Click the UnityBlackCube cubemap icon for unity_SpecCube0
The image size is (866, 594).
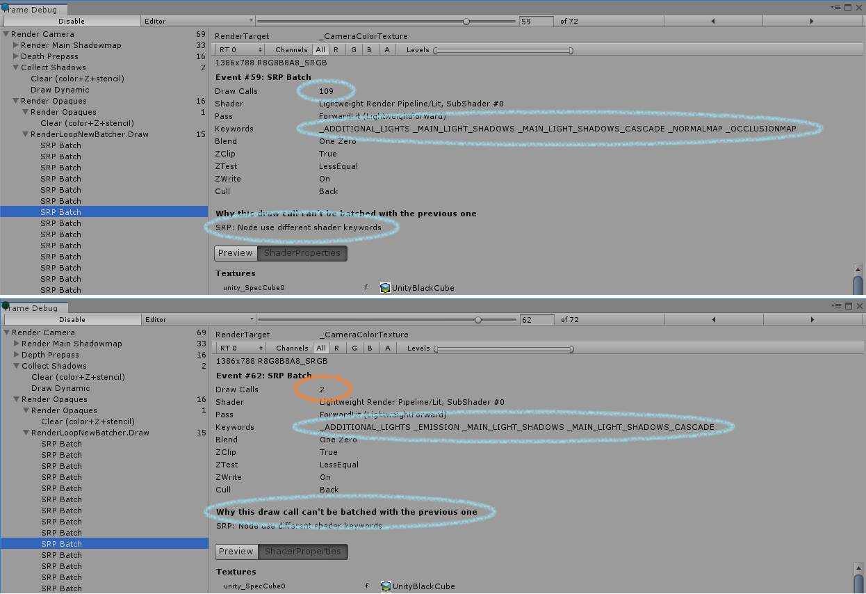click(385, 287)
